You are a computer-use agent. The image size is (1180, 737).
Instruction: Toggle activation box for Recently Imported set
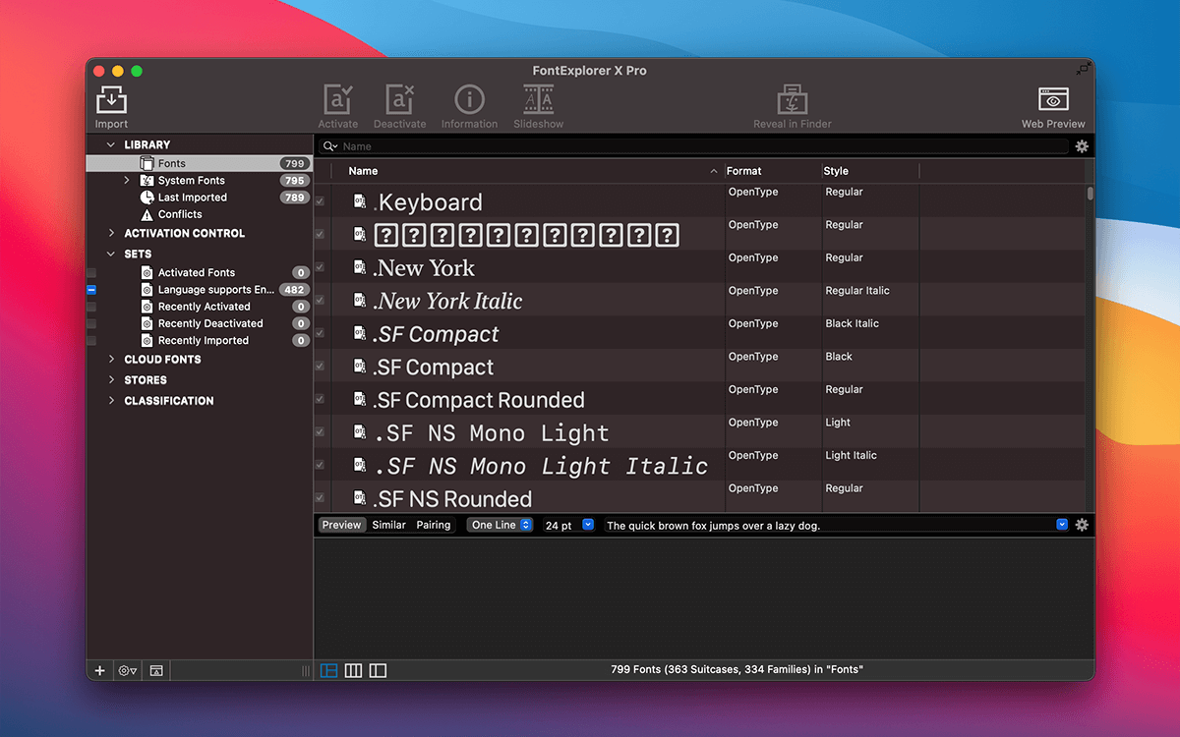pos(91,340)
